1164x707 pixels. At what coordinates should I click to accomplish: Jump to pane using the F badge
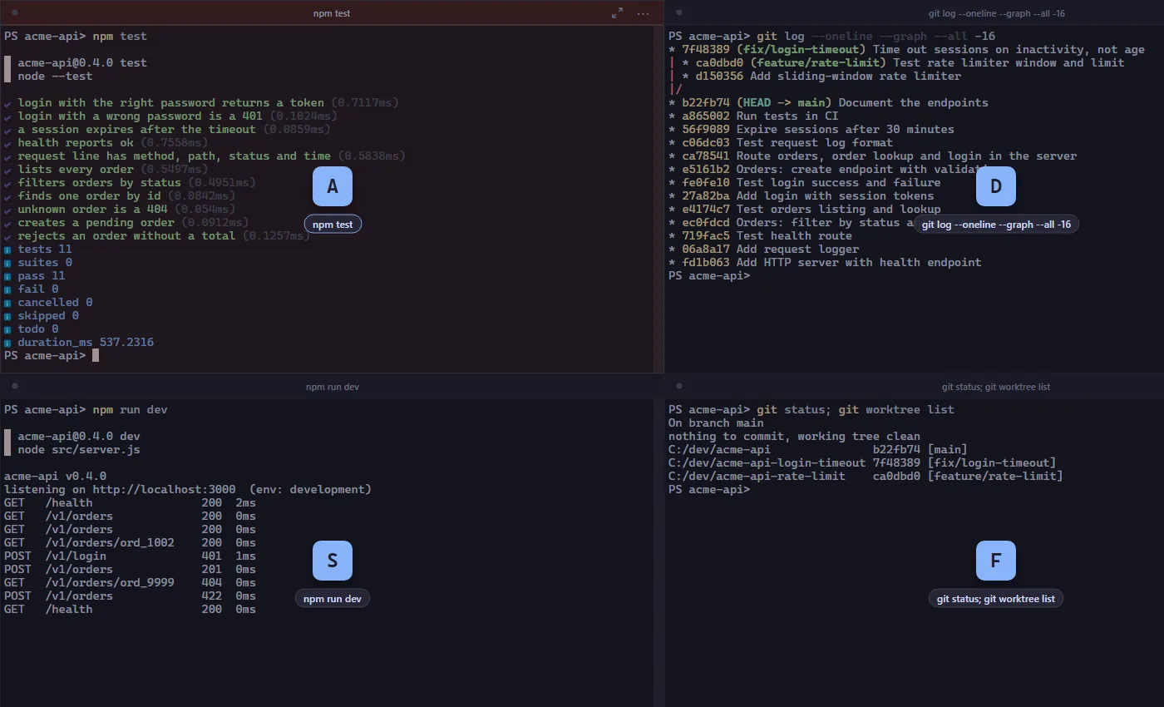[x=996, y=561]
